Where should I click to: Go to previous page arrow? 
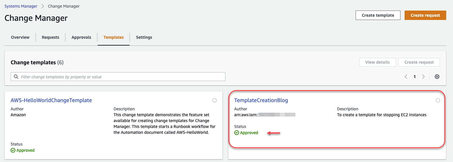406,77
